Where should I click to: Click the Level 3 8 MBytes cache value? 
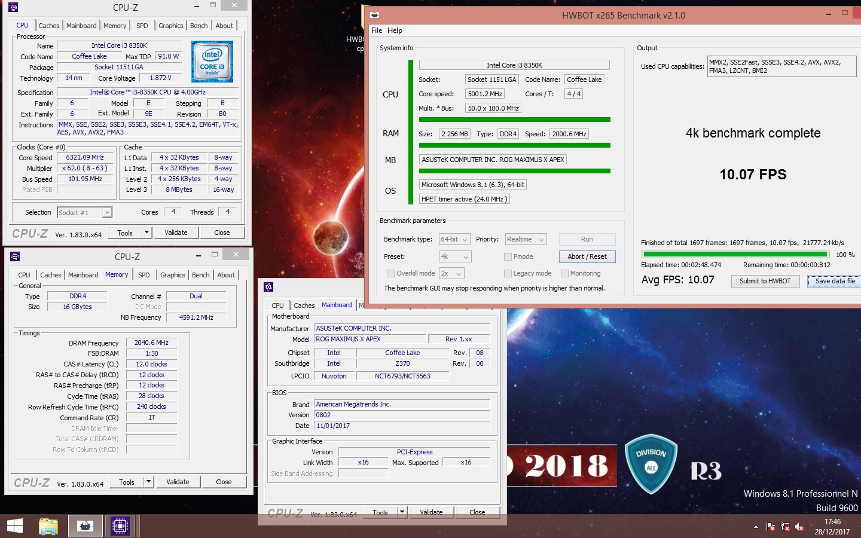[x=179, y=189]
